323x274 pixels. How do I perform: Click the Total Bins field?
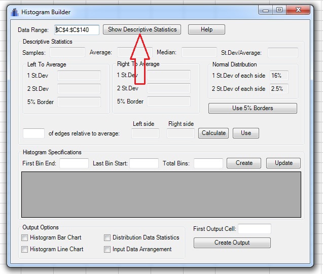pyautogui.click(x=208, y=163)
